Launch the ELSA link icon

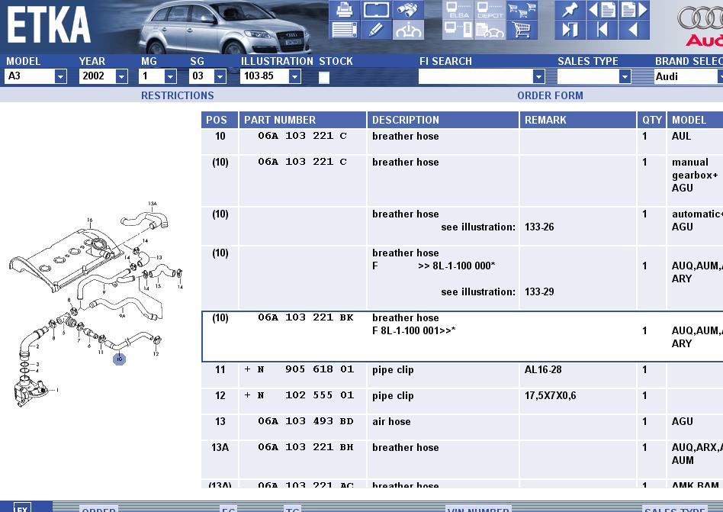pos(458,10)
